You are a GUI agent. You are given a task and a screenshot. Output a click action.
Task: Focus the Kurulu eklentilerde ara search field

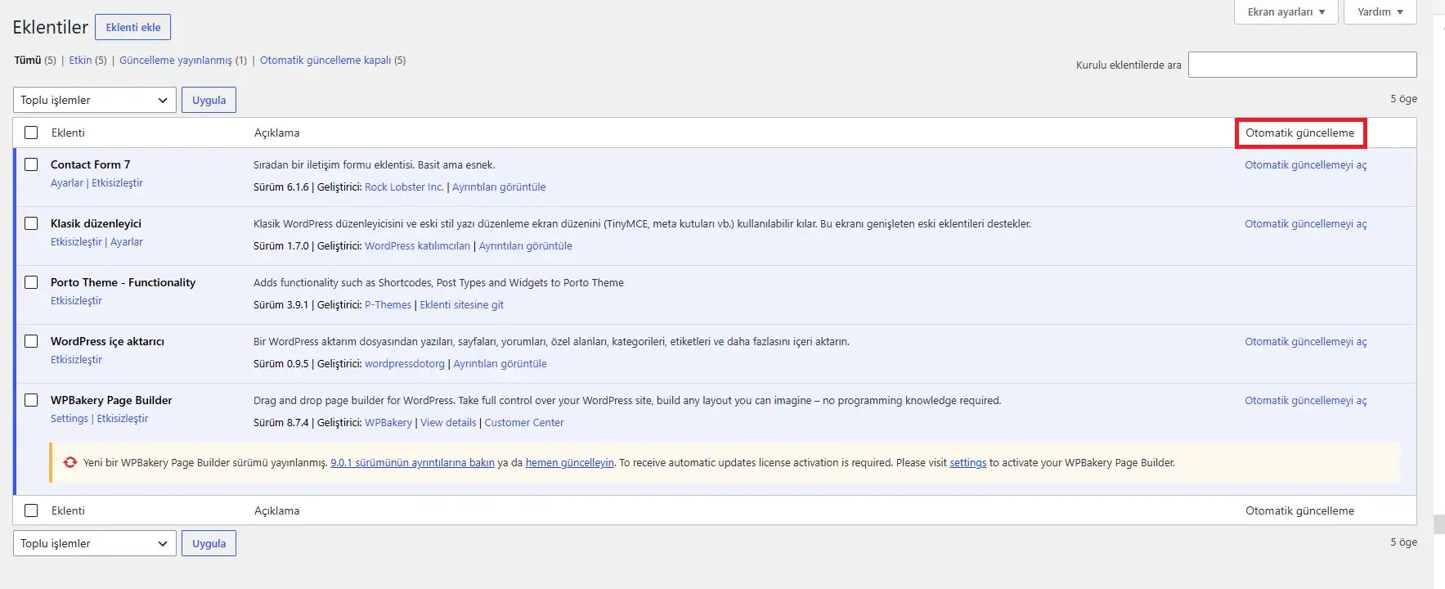click(1302, 65)
